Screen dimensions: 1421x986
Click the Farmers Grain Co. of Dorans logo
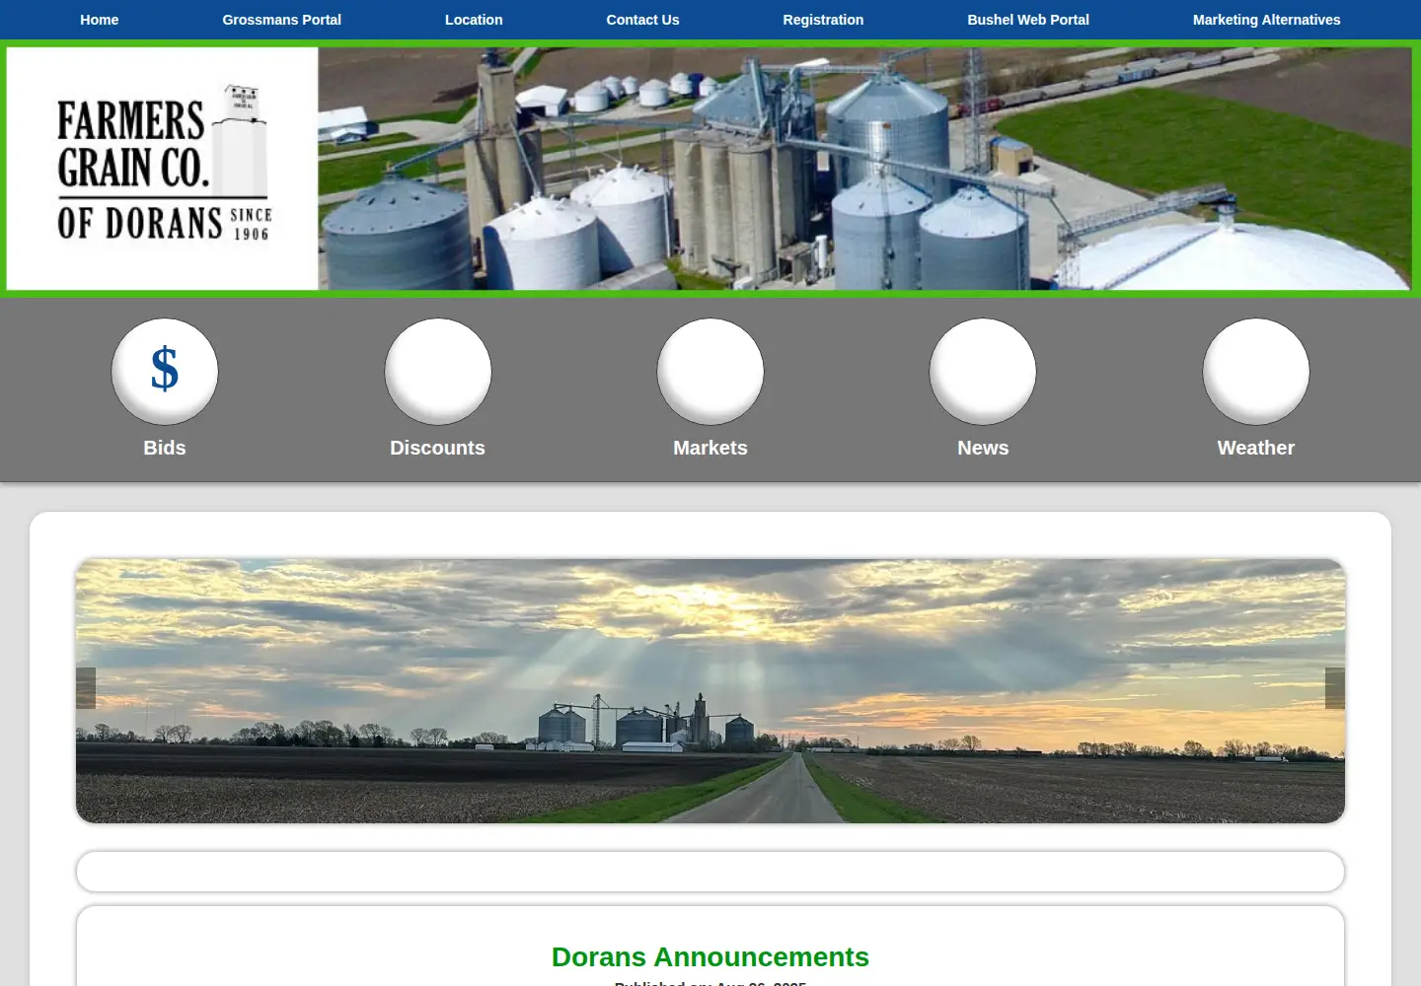click(x=163, y=169)
